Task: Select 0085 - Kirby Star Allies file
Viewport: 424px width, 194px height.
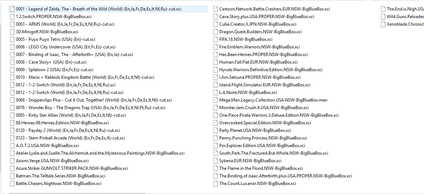Action: point(71,115)
